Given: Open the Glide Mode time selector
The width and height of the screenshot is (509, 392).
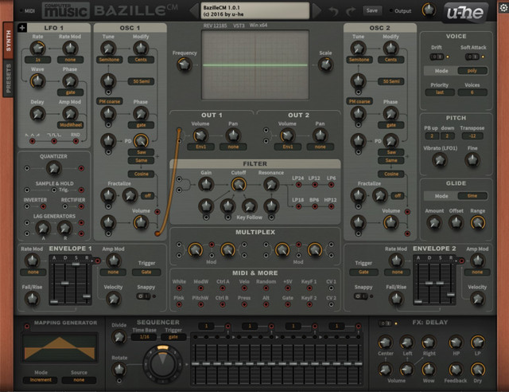Looking at the screenshot, I should pyautogui.click(x=472, y=196).
